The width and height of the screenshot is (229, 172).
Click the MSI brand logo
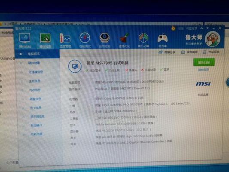(203, 84)
